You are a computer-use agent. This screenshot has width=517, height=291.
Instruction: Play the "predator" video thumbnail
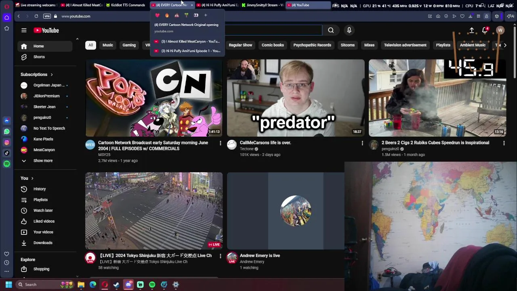pos(296,98)
